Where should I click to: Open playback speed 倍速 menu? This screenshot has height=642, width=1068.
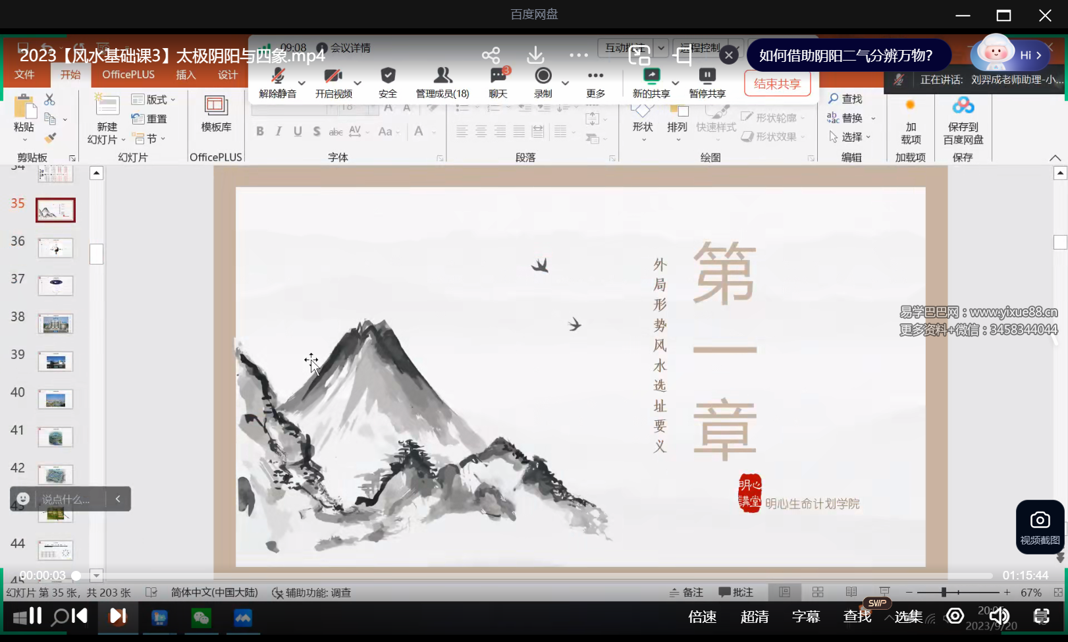[x=702, y=616]
